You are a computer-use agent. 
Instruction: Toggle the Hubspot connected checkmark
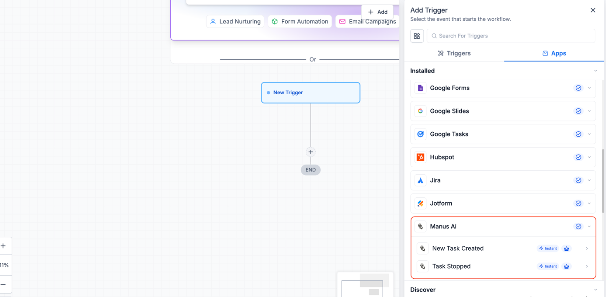pyautogui.click(x=578, y=157)
